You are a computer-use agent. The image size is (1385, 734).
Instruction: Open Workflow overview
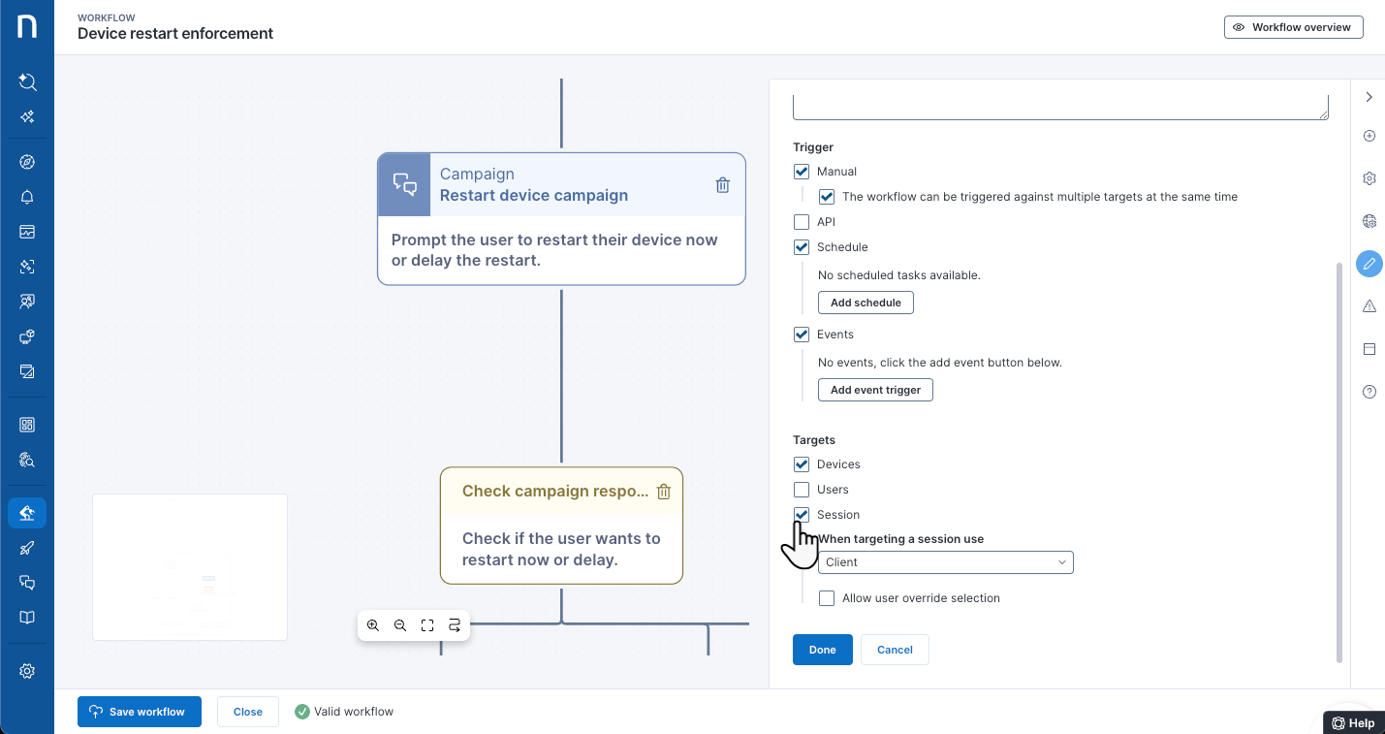pyautogui.click(x=1293, y=27)
